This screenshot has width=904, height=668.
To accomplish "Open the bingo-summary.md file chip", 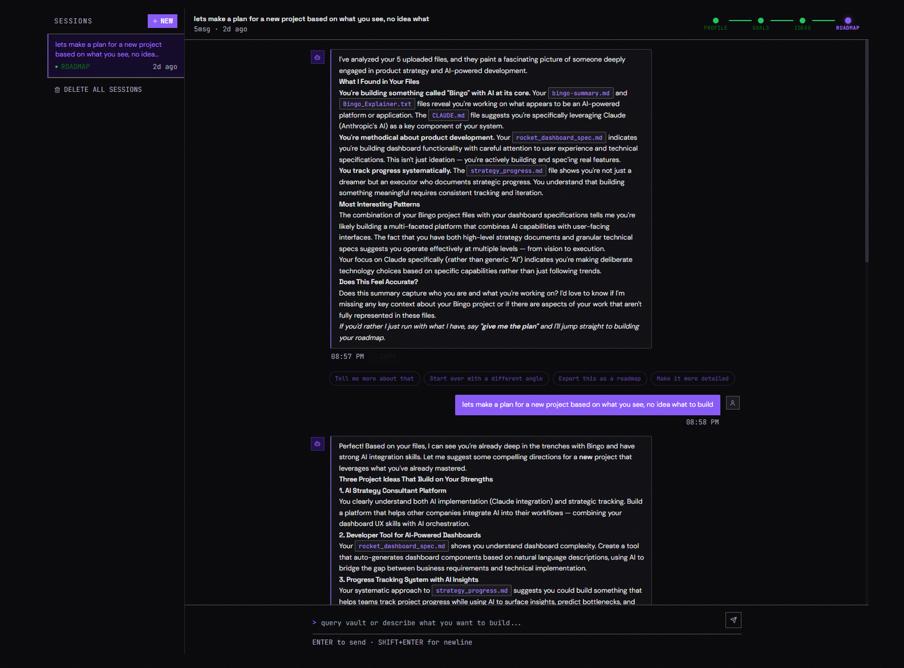I will tap(581, 93).
